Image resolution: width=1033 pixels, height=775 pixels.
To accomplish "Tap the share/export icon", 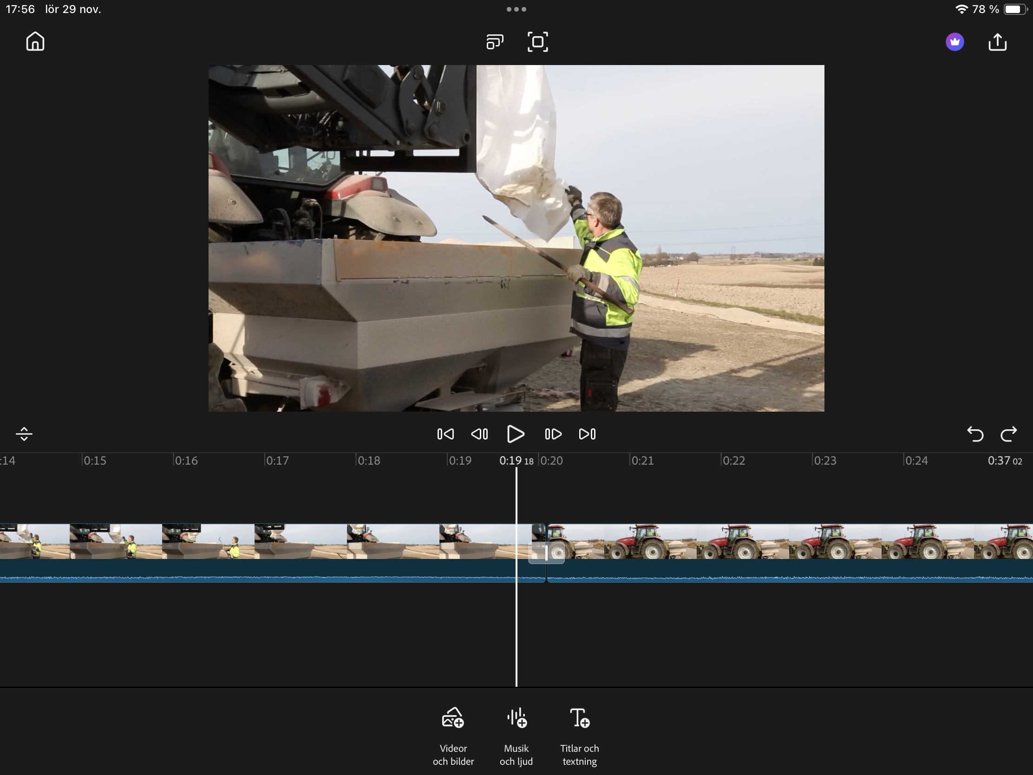I will [998, 41].
